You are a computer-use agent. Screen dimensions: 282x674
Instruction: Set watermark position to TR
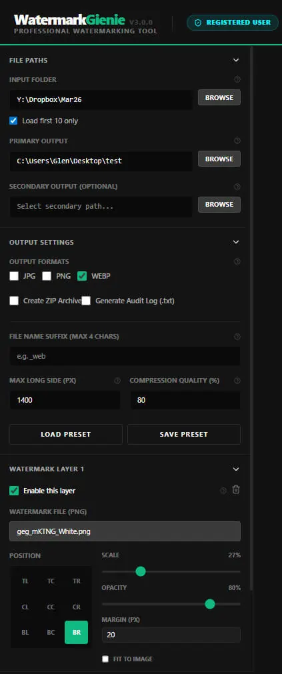coord(77,581)
